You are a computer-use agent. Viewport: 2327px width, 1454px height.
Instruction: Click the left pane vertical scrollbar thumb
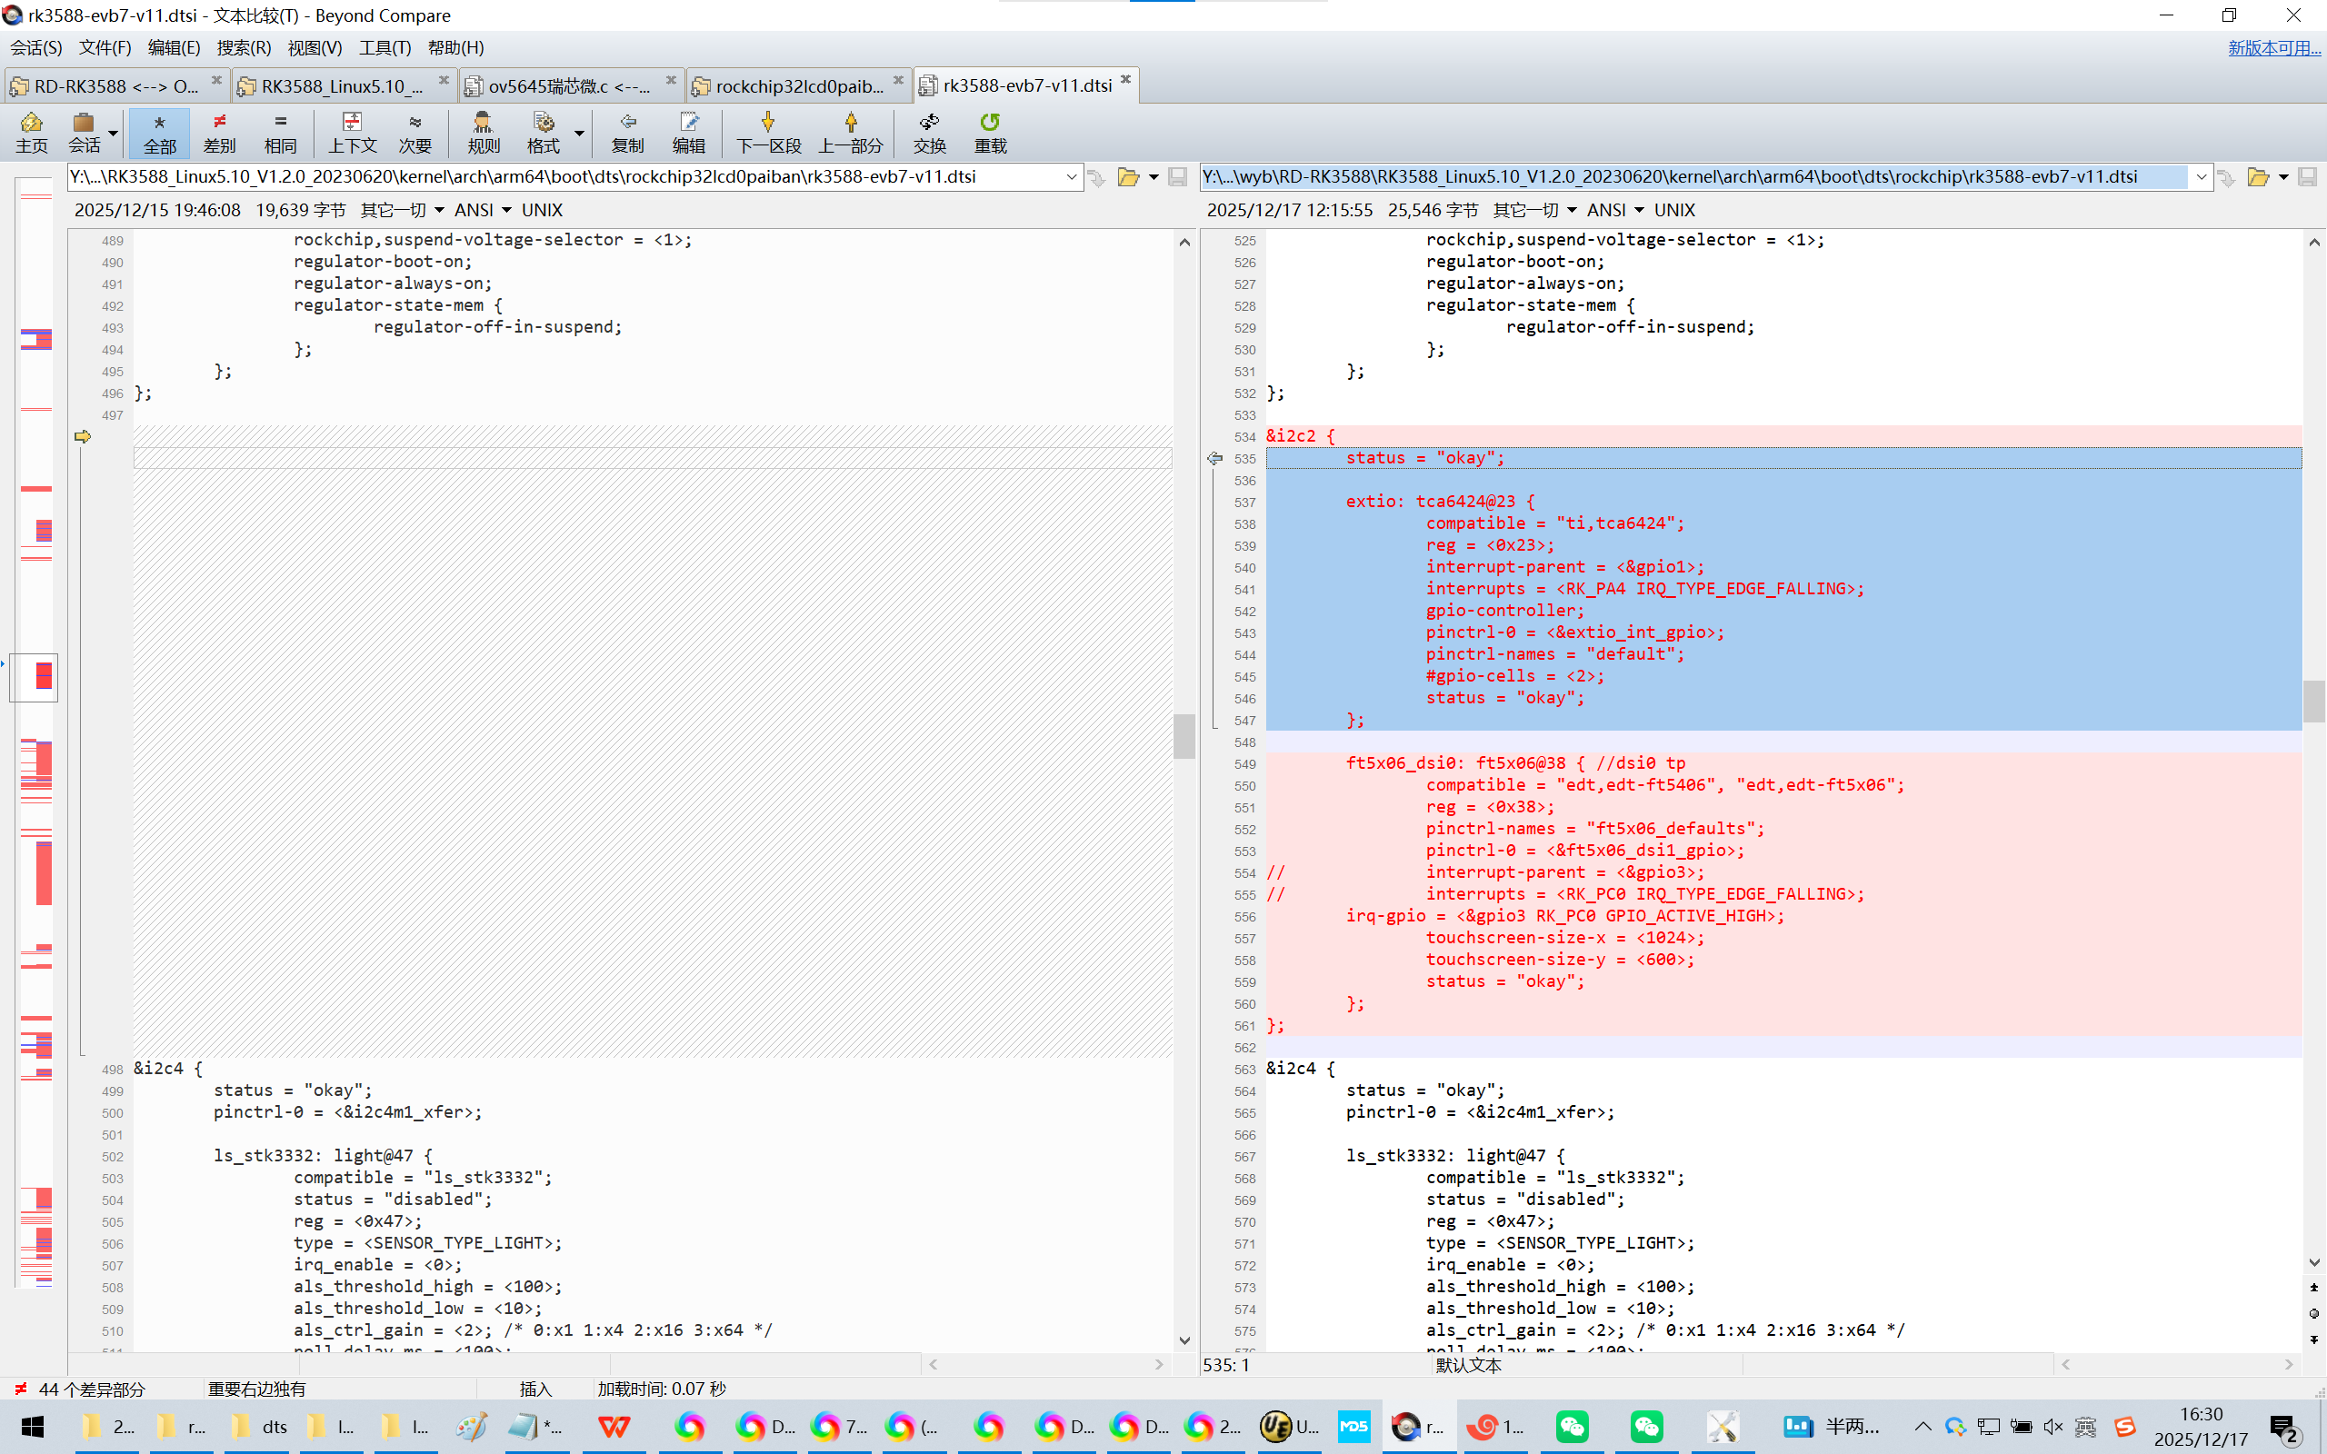pos(1183,736)
